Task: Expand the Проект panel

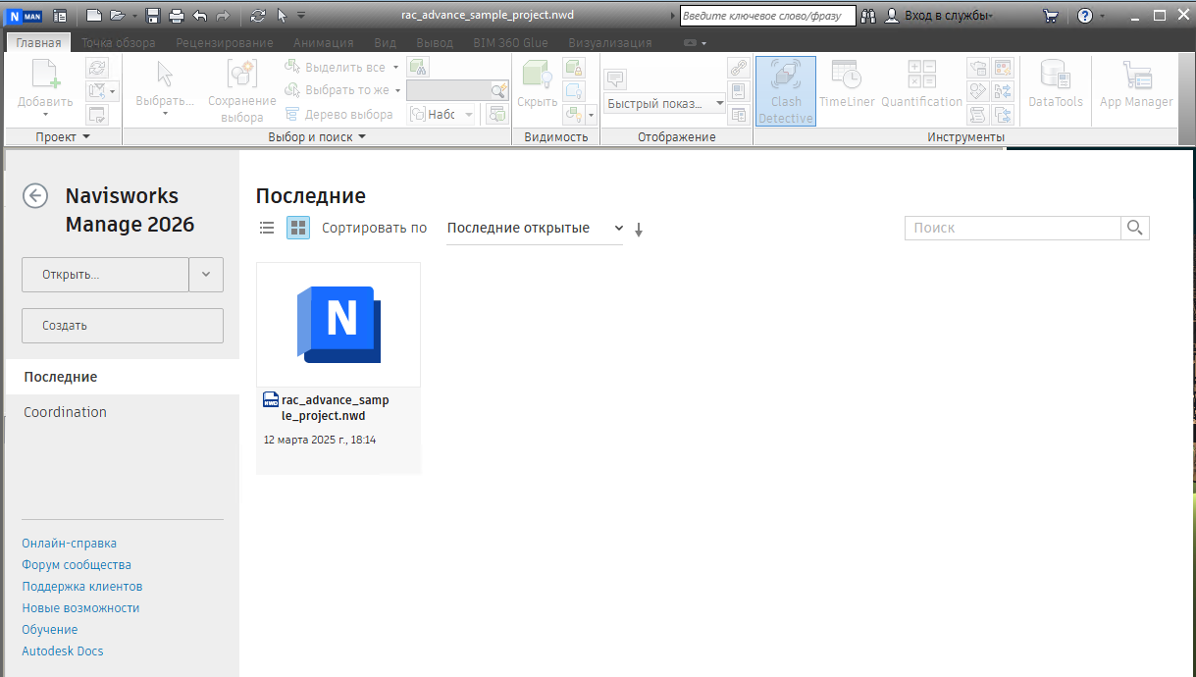Action: pos(63,137)
